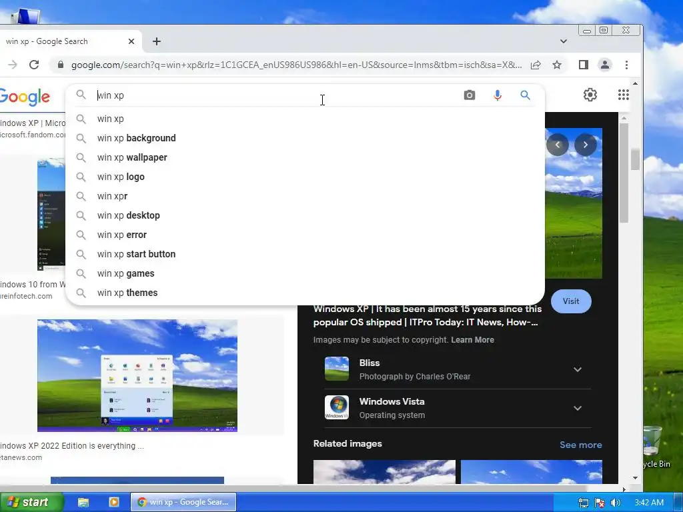This screenshot has height=512, width=683.
Task: Open the site info lock icon
Action: click(x=61, y=65)
